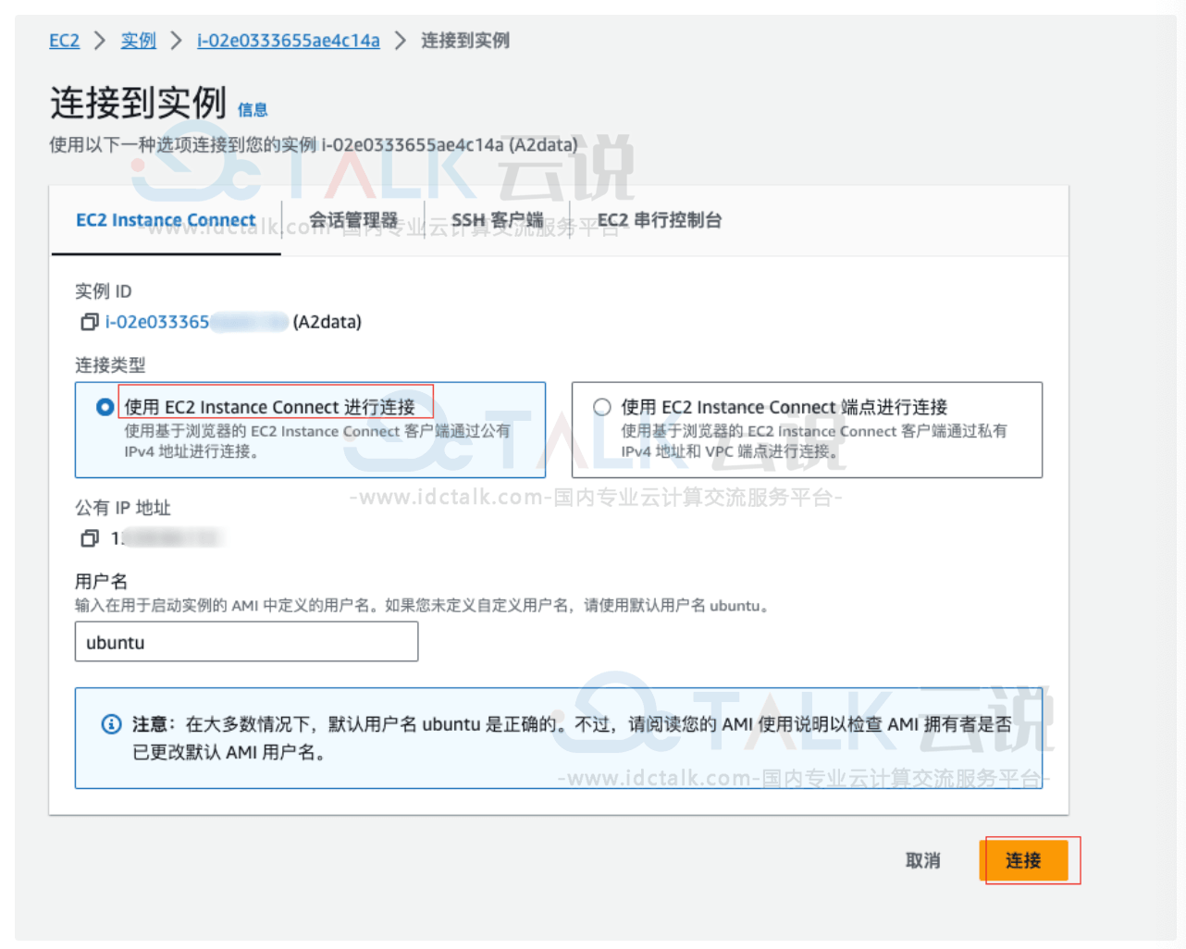The height and width of the screenshot is (949, 1186).
Task: Copy the public IP address with its copy icon
Action: [90, 537]
